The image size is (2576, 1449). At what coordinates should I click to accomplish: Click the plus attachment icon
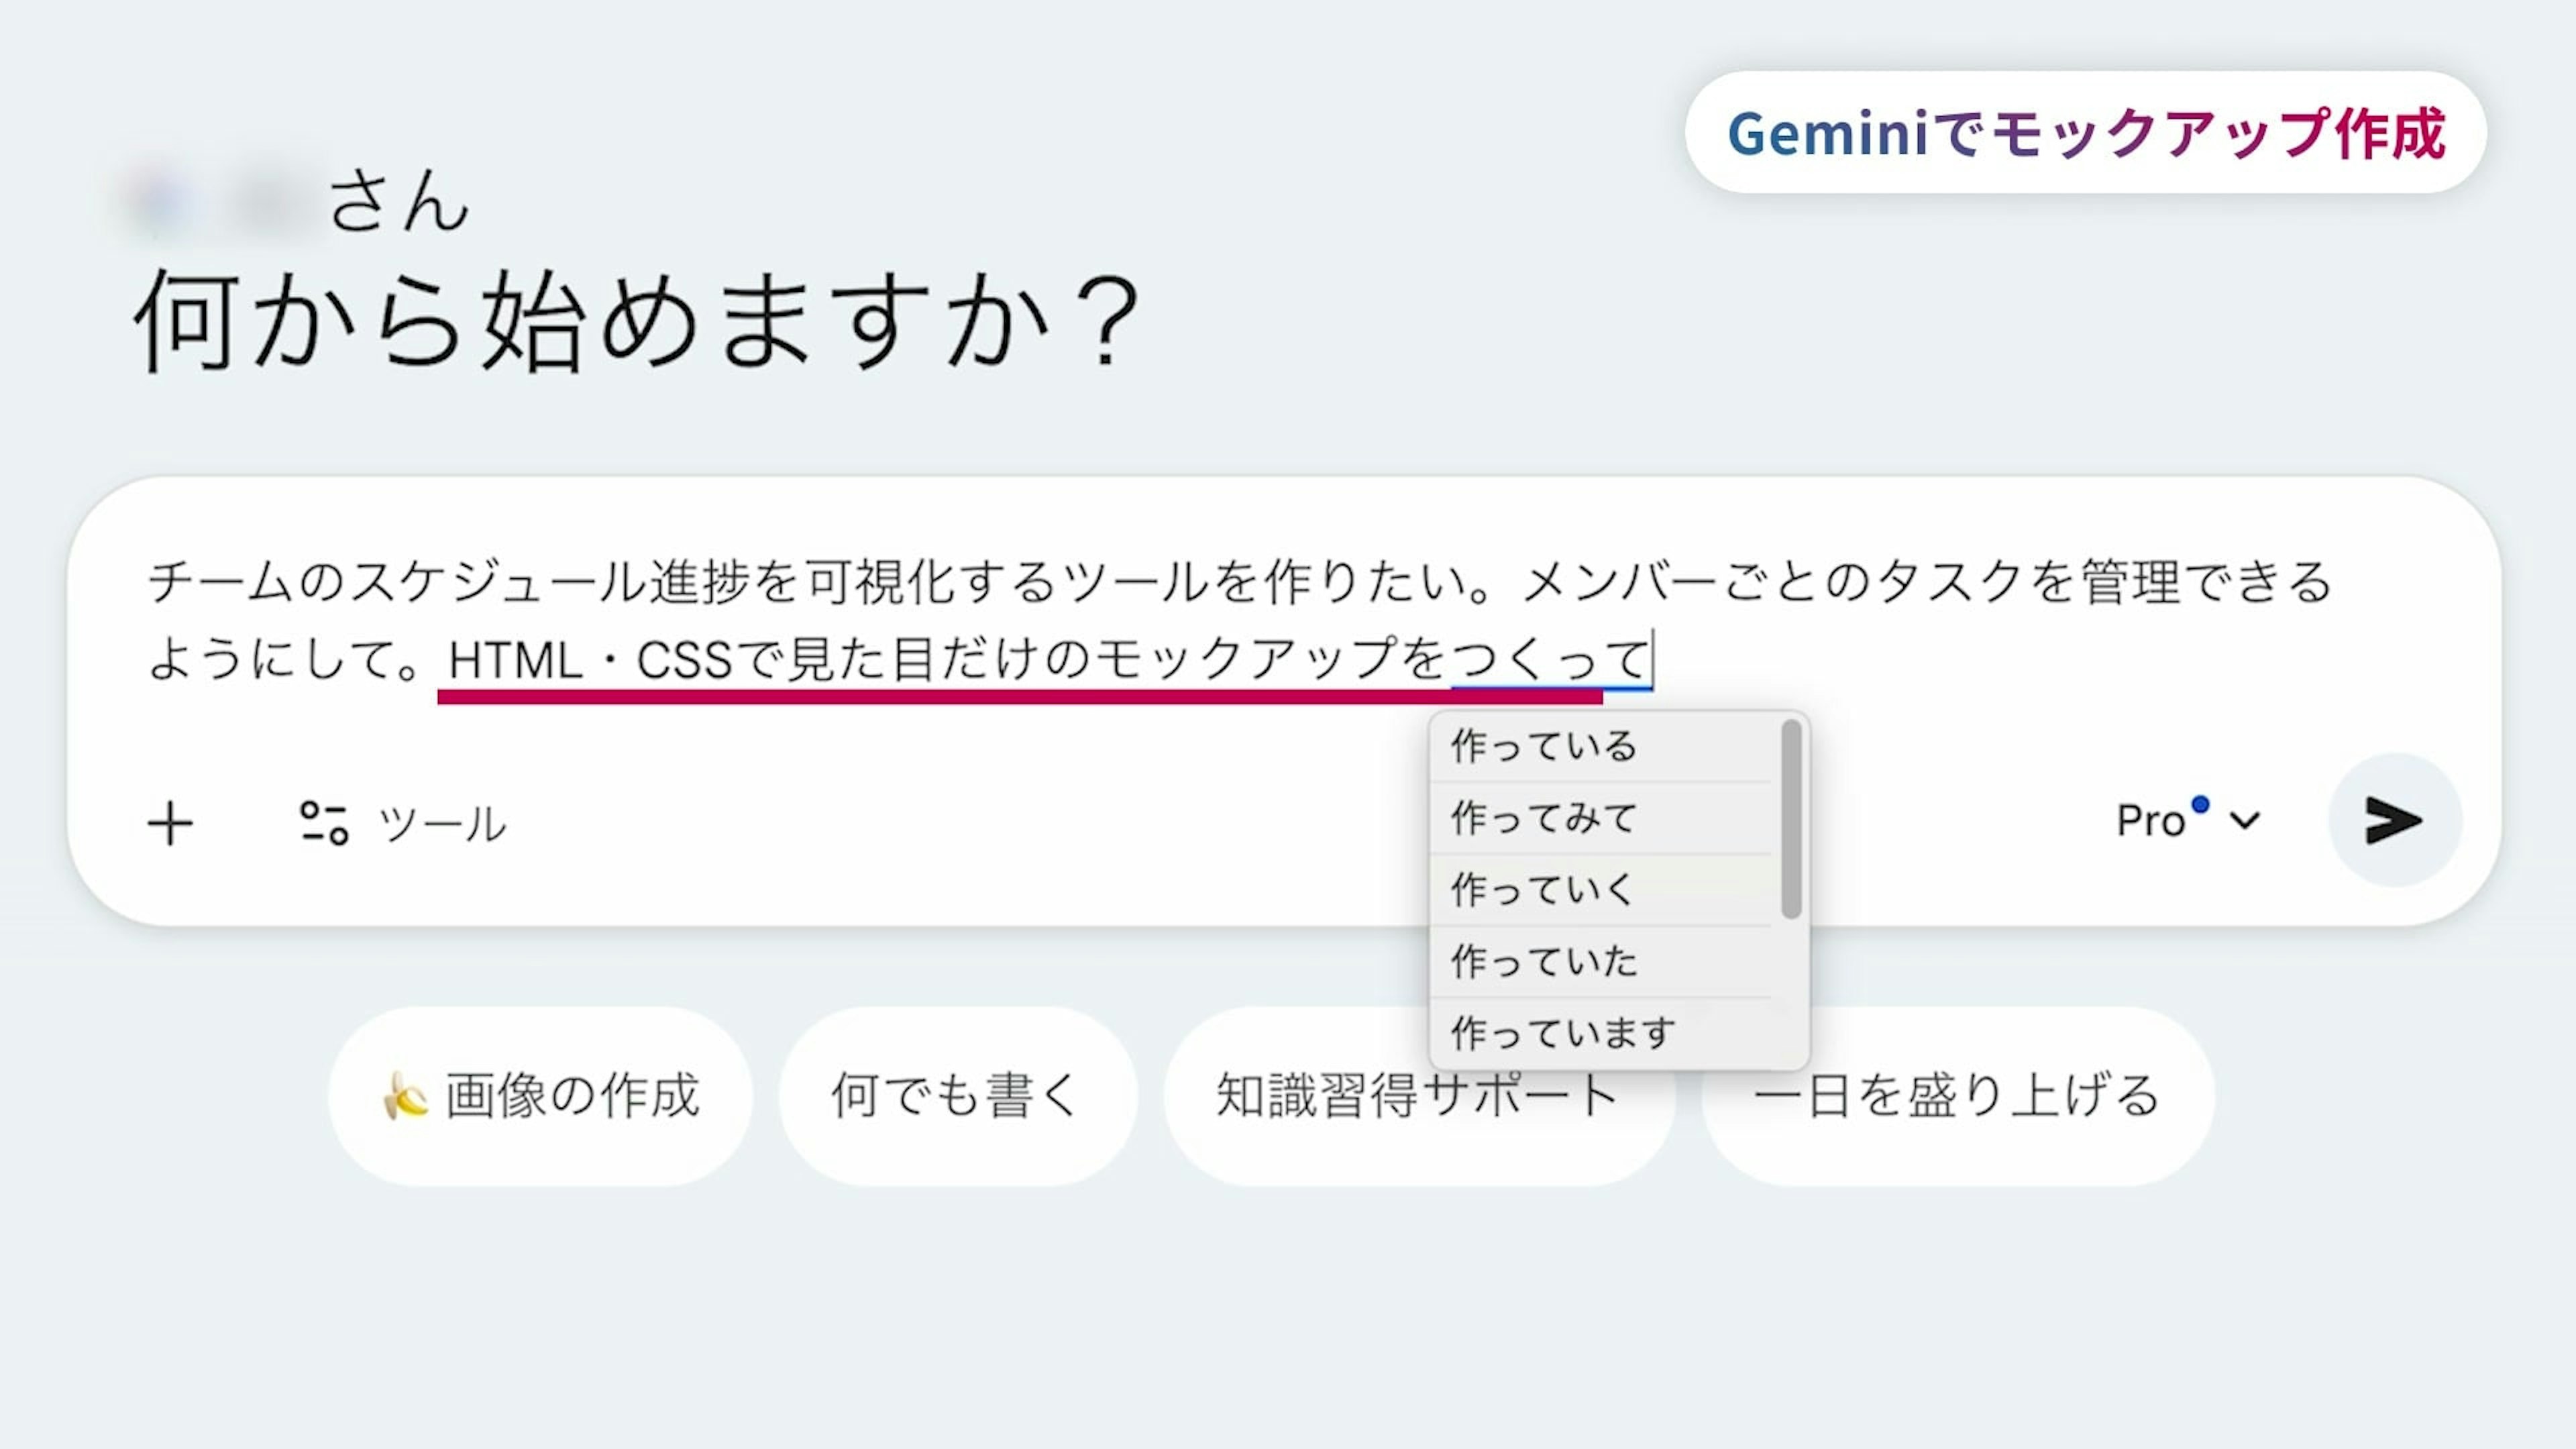point(170,824)
